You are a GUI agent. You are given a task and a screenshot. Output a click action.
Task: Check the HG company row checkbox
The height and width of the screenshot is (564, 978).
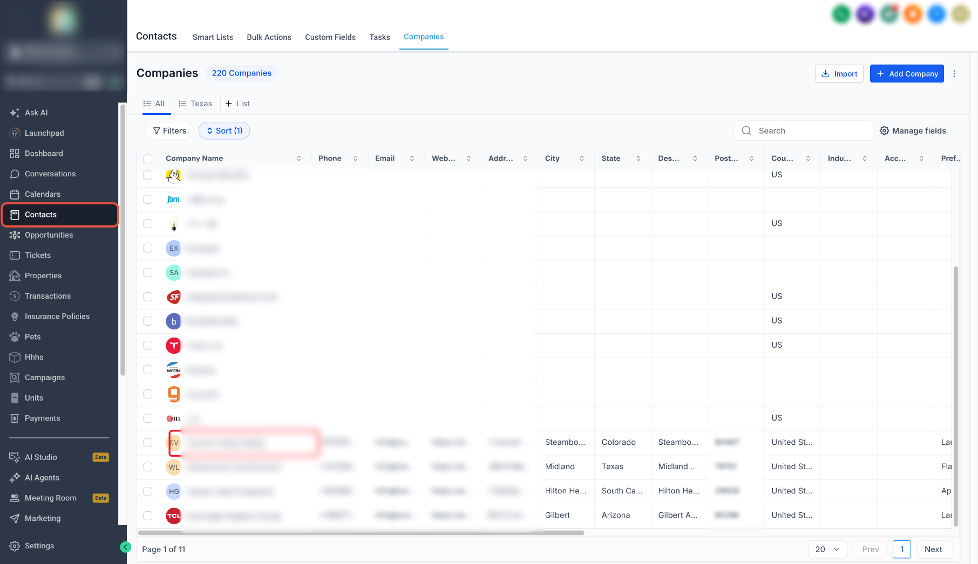[148, 491]
